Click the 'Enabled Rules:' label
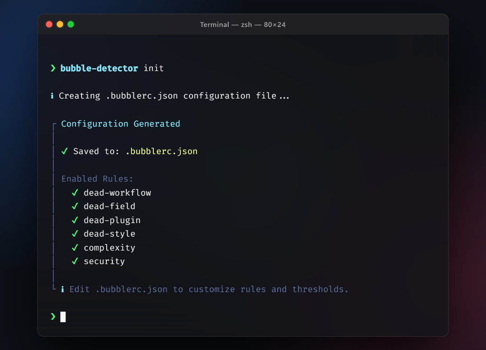The image size is (486, 350). [97, 179]
